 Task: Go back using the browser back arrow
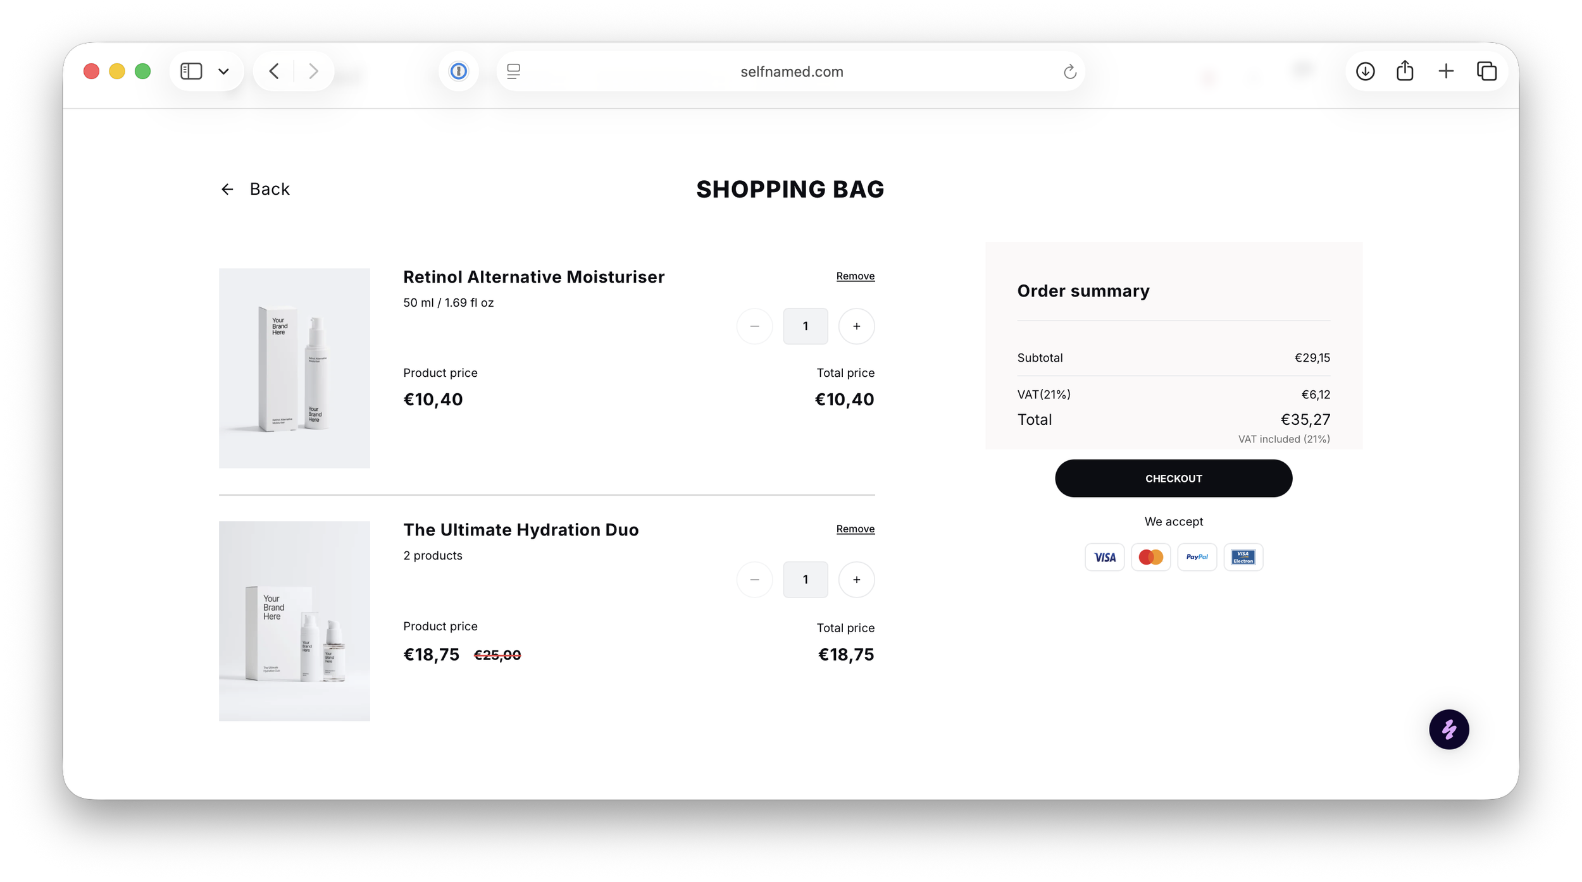pyautogui.click(x=274, y=71)
